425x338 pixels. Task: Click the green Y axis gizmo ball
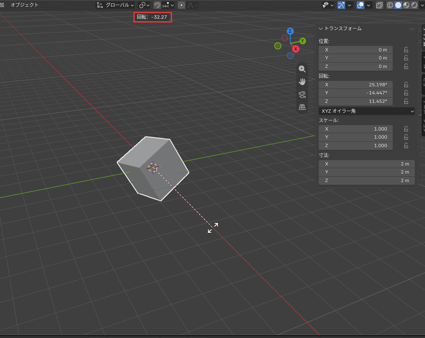point(303,41)
